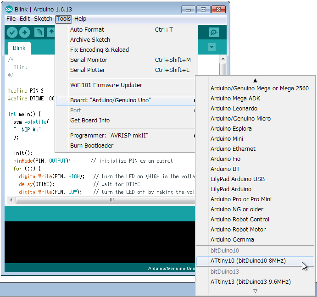Choose Fix Encoding & Reload
This screenshot has width=317, height=297.
point(126,50)
